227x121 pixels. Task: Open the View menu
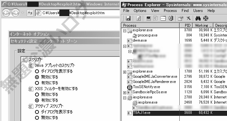click(x=155, y=11)
